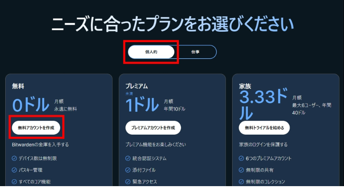Screen dimensions: 344x193
Task: Select the checkmark icon beside すべてのコア機能
Action: (15, 182)
